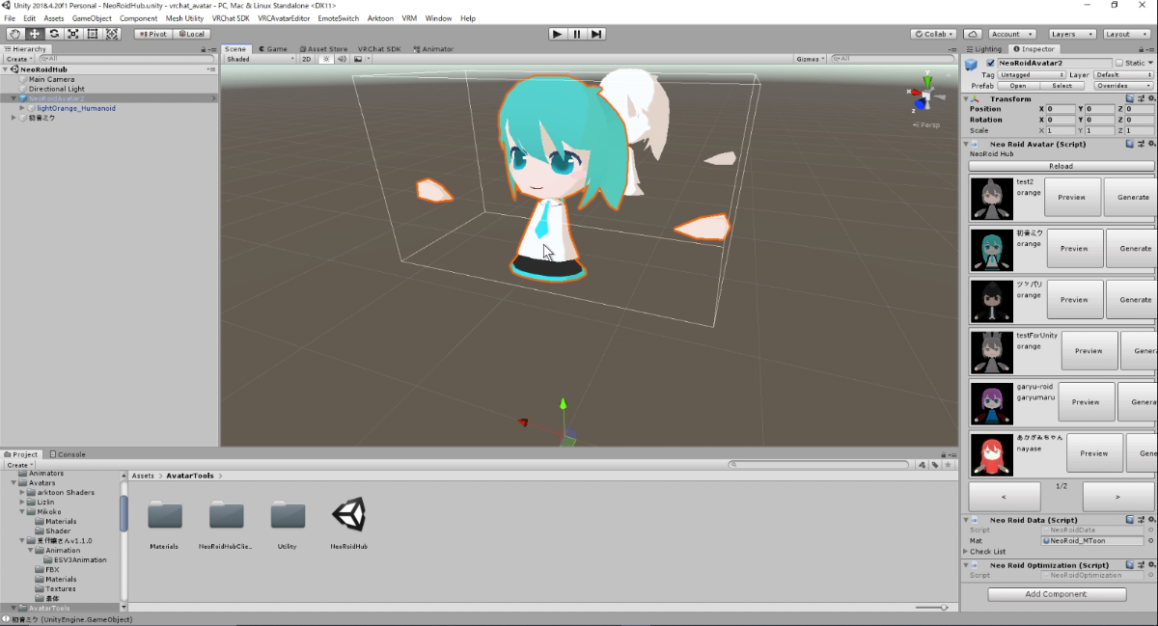Collapse the Transform component

click(x=966, y=98)
